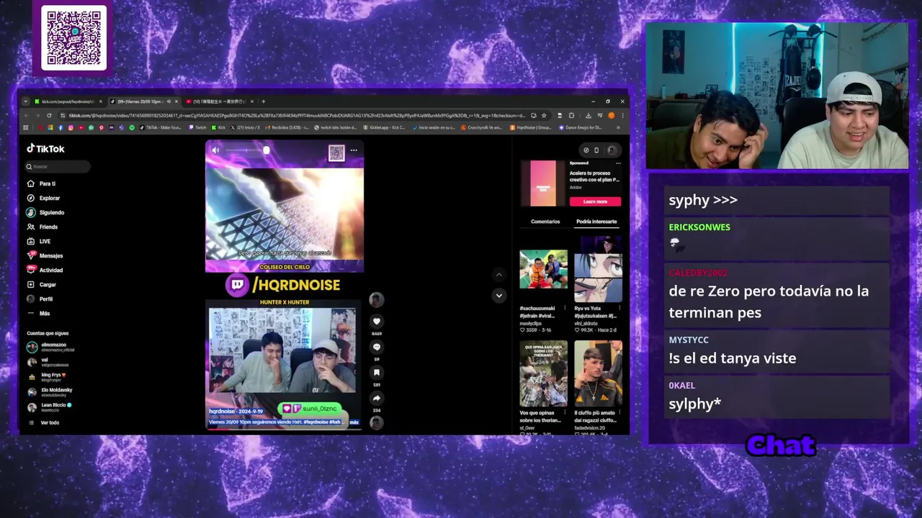This screenshot has width=922, height=518.
Task: Open Chrome downloads icon
Action: tap(588, 116)
